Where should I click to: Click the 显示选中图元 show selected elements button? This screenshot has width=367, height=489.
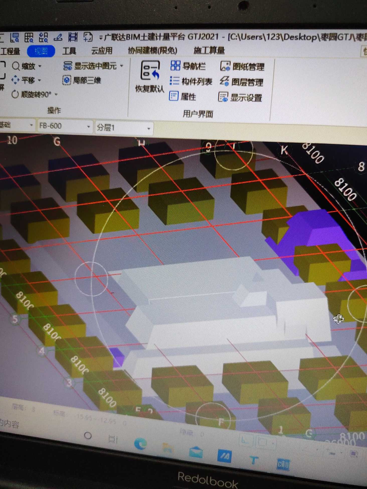[90, 66]
